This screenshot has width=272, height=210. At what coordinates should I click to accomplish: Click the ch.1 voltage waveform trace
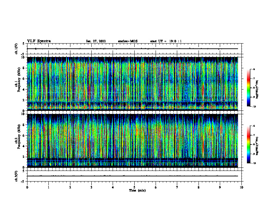pos(132,49)
